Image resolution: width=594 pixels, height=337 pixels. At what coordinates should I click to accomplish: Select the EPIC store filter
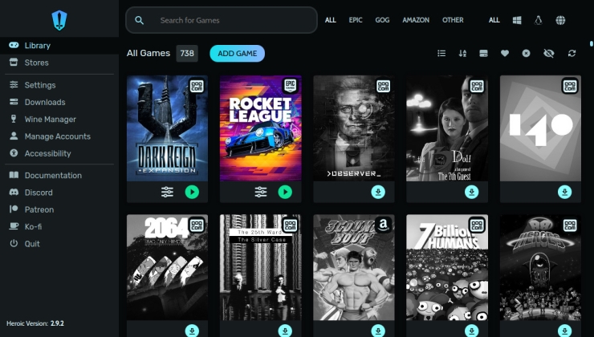click(x=356, y=20)
